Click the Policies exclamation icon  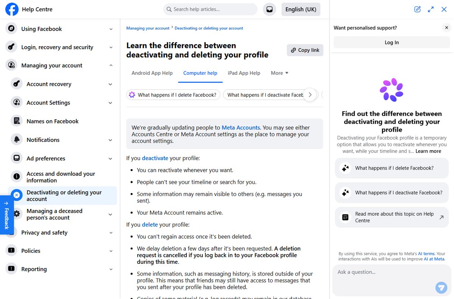(12, 251)
